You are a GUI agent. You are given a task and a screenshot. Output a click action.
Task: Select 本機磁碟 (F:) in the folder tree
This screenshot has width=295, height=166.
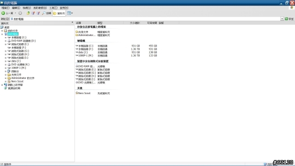point(18,47)
